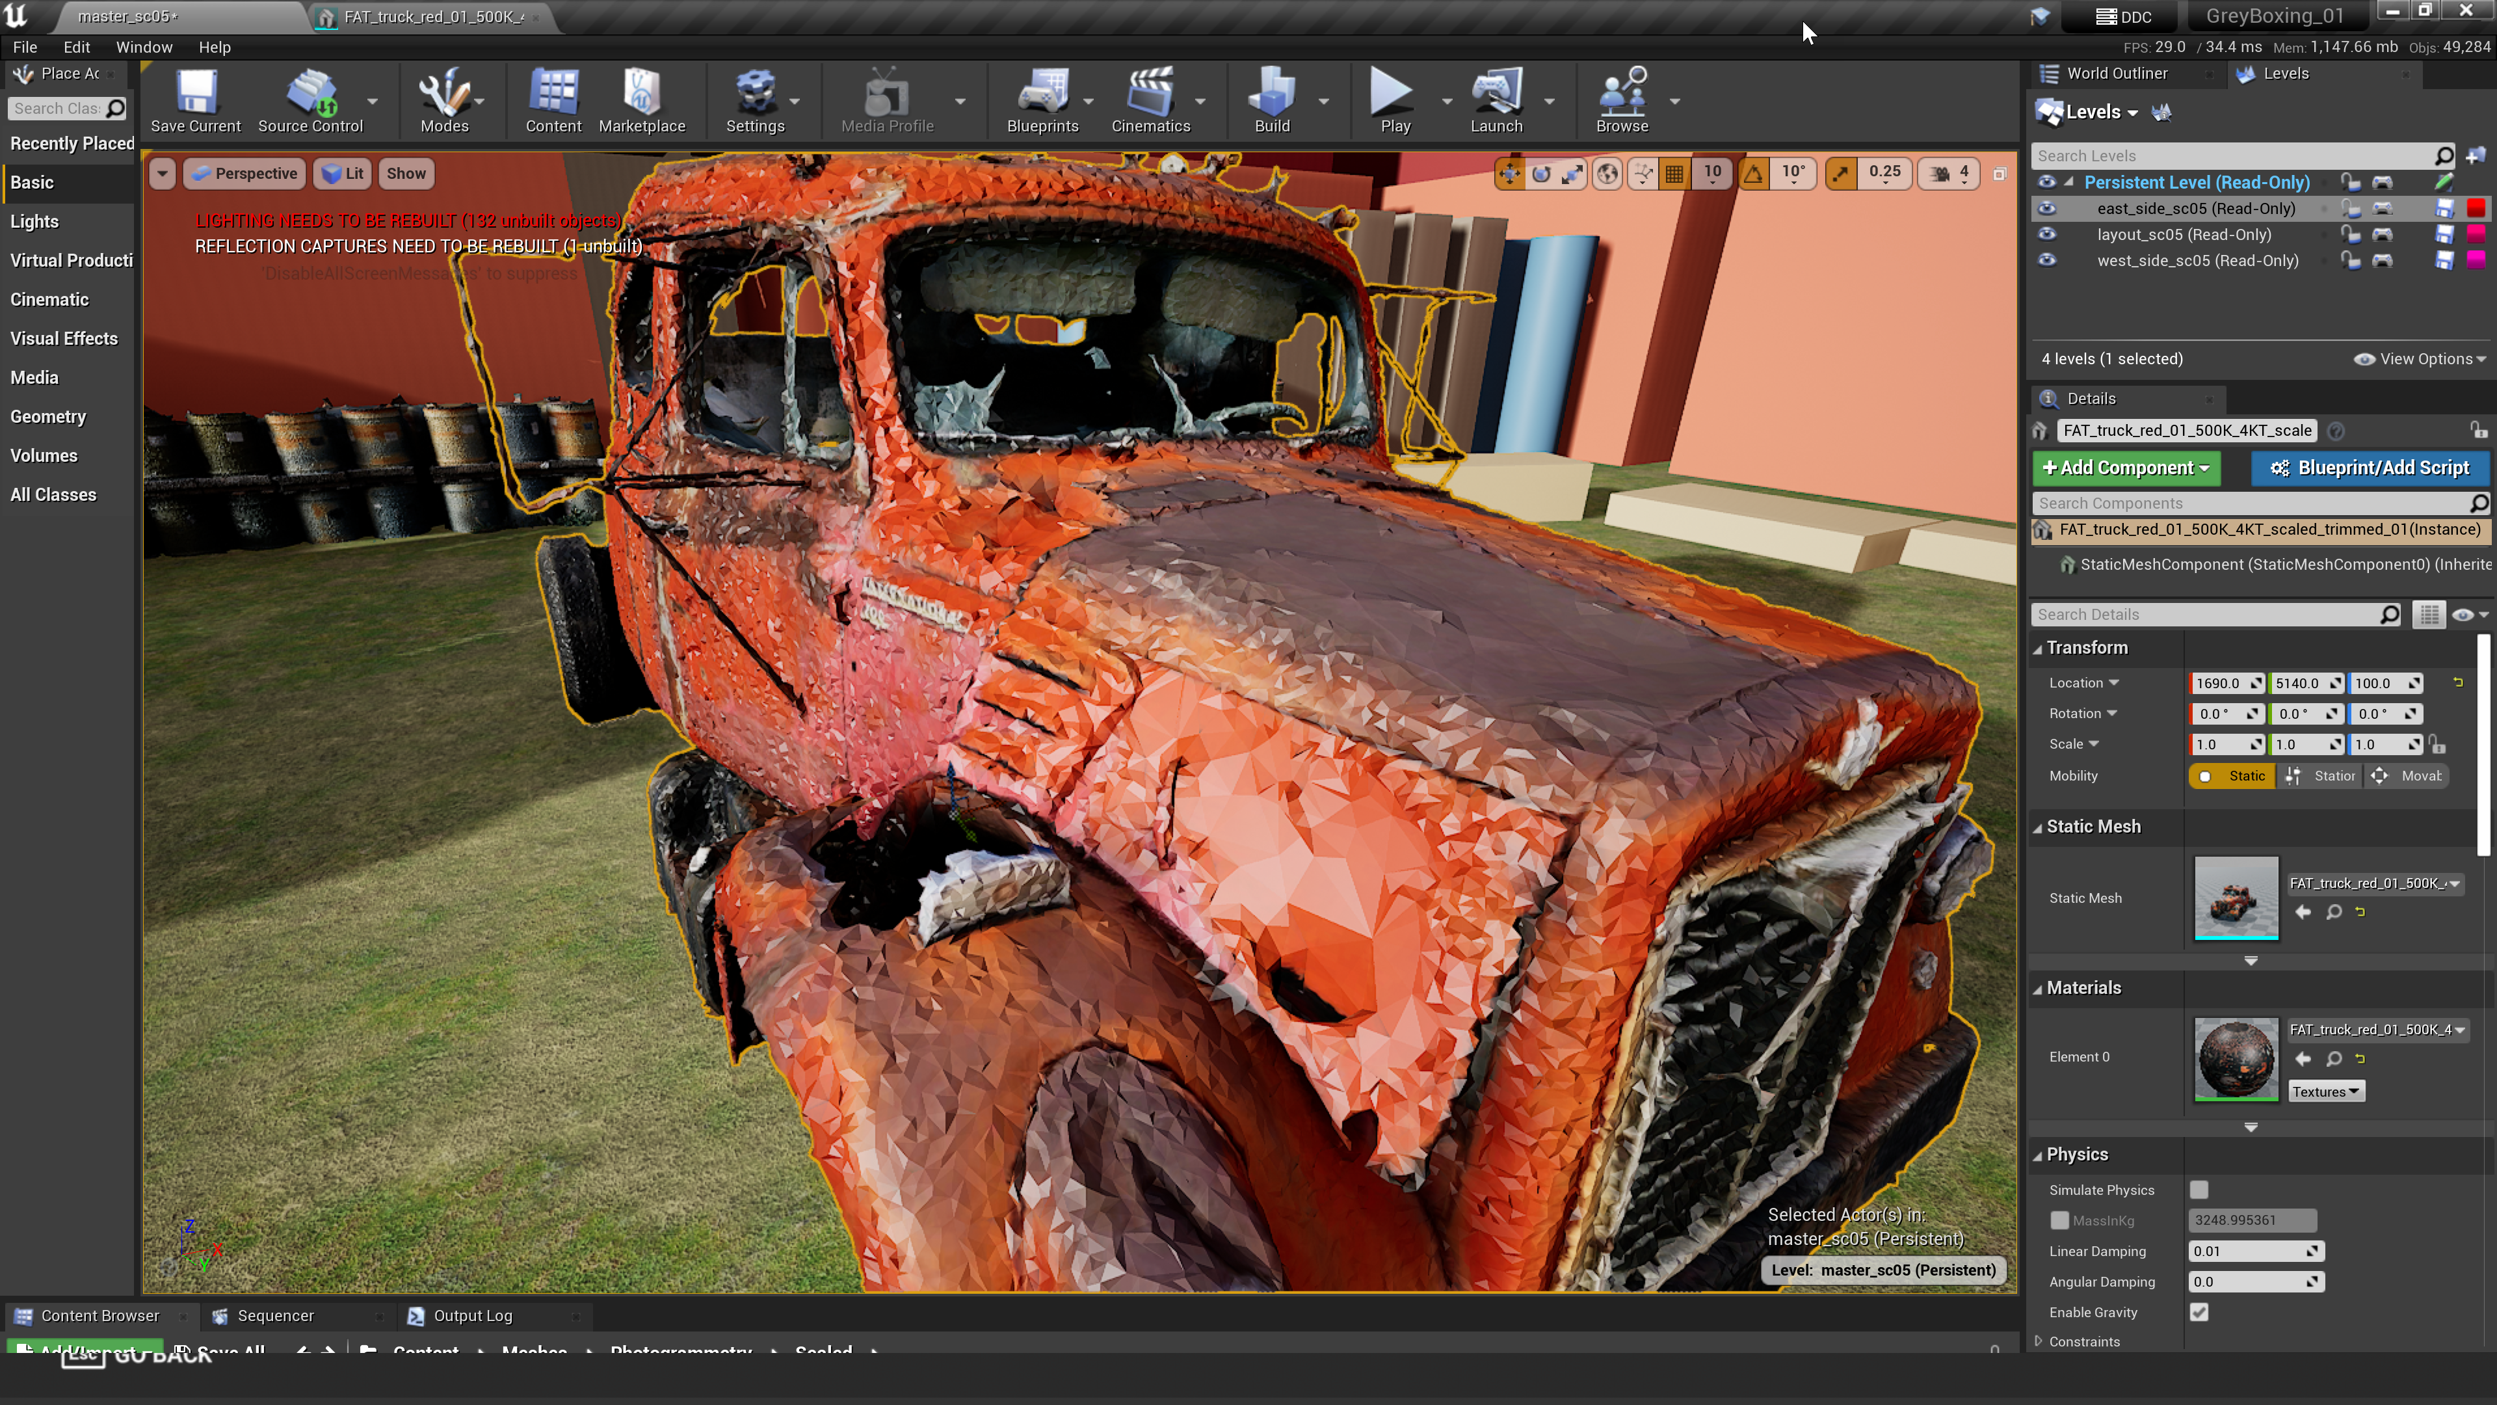Click the save icon for east_side_sc05 level
Screen dimensions: 2497x1405
(2444, 208)
